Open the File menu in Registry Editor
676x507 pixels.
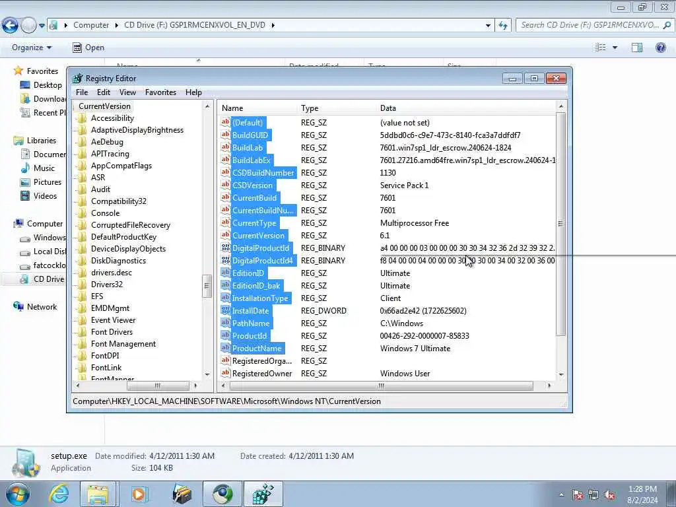click(81, 92)
